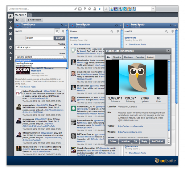Image resolution: width=185 pixels, height=172 pixels.
Task: Open the Home streams sidebar icon
Action: [10, 16]
